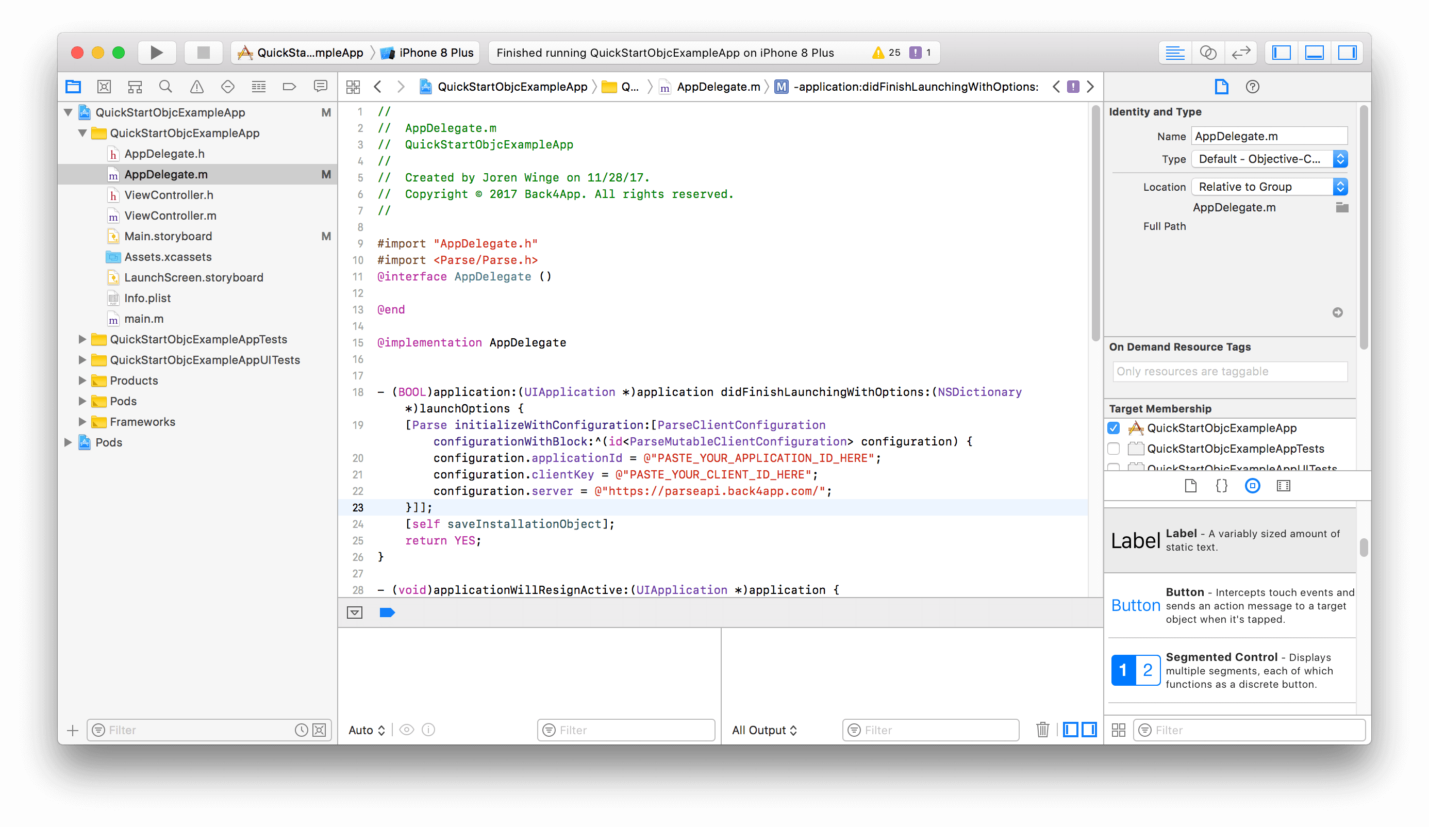Click the add new file icon
1429x827 pixels.
click(x=74, y=730)
